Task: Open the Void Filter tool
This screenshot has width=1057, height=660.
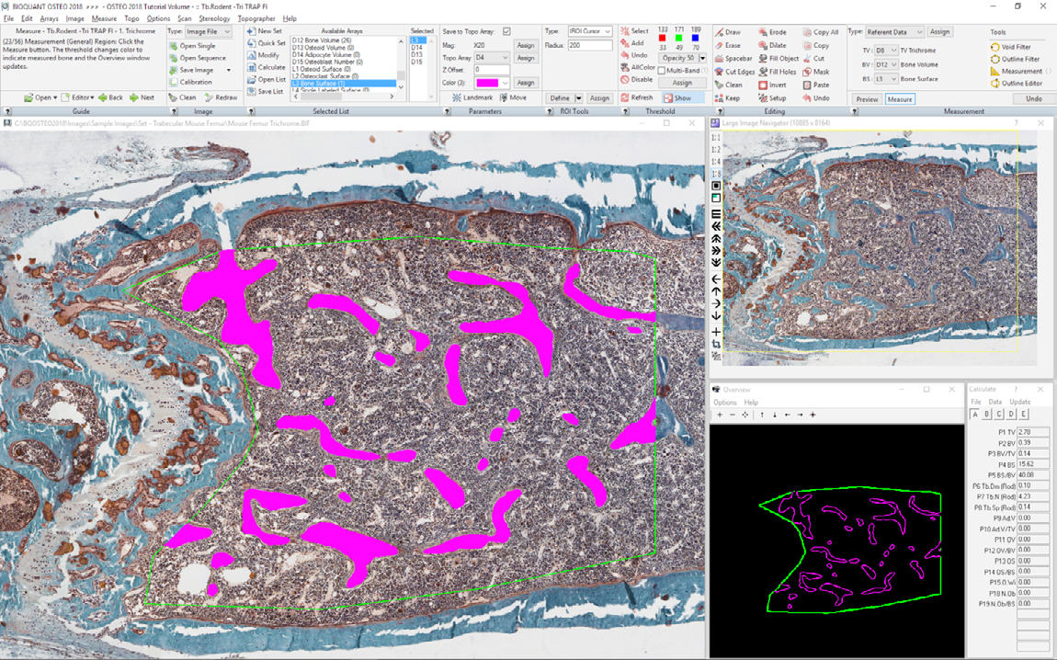Action: [x=1010, y=47]
